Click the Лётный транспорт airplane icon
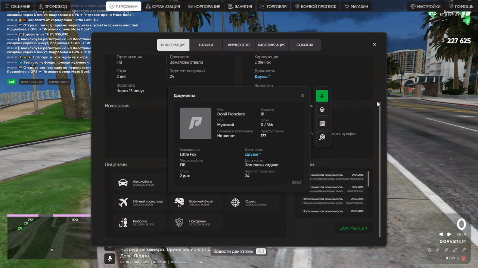The image size is (478, 268). [x=123, y=202]
